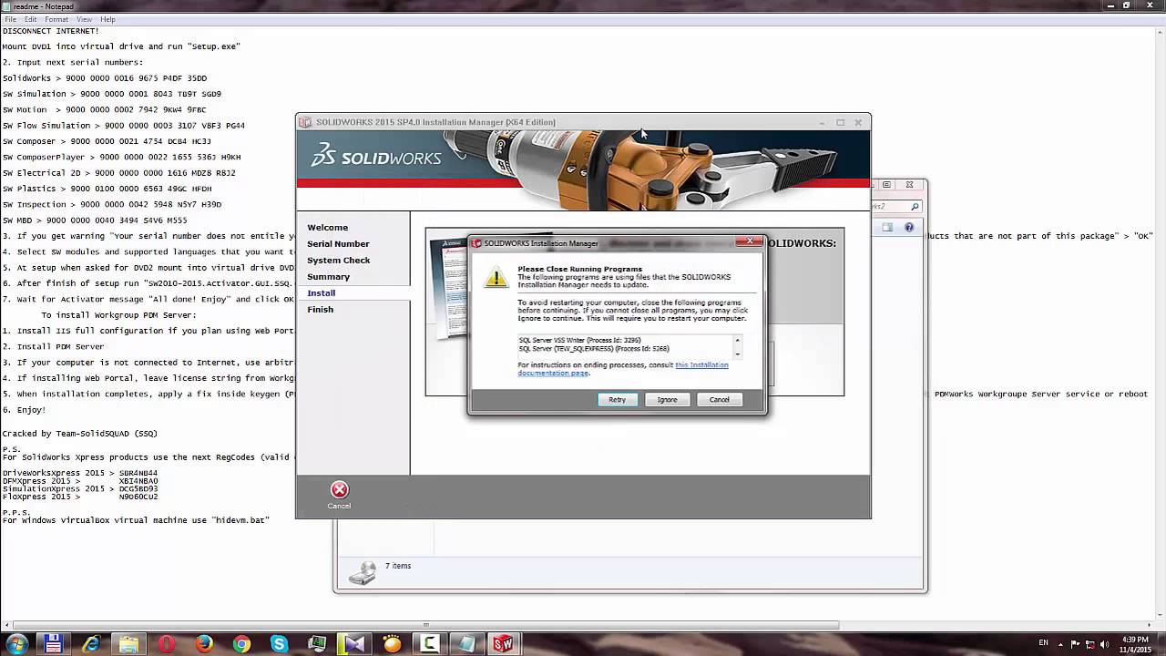This screenshot has width=1166, height=656.
Task: Click the Ignore button
Action: [667, 400]
